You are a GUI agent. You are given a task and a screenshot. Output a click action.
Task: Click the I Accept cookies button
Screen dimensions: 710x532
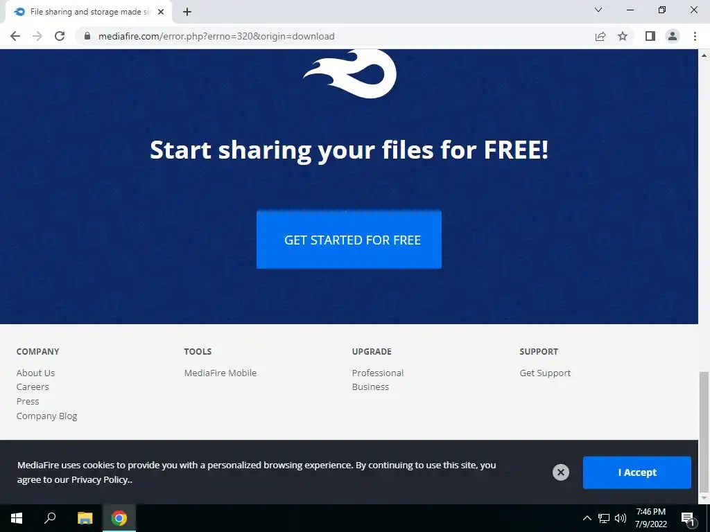pos(637,472)
